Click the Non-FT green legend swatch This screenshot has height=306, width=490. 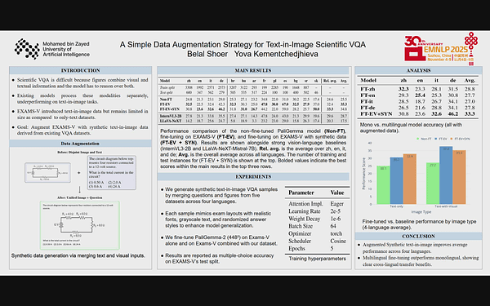point(418,139)
